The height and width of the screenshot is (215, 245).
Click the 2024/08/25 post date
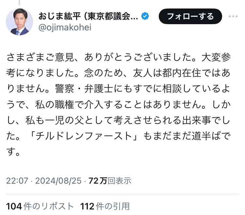point(58,181)
